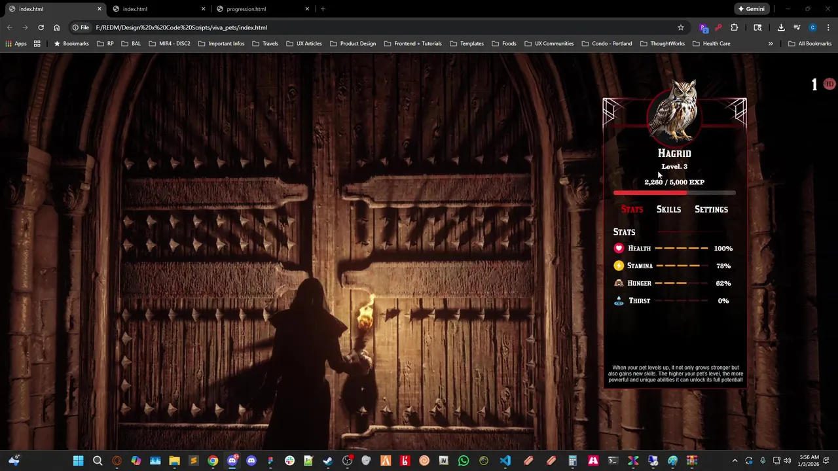
Task: Open the browser Downloads icon
Action: coord(781,27)
